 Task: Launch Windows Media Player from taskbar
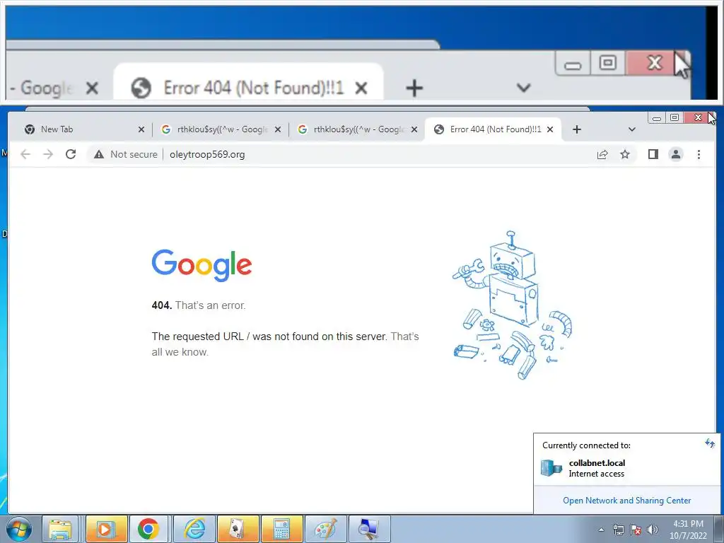point(106,529)
